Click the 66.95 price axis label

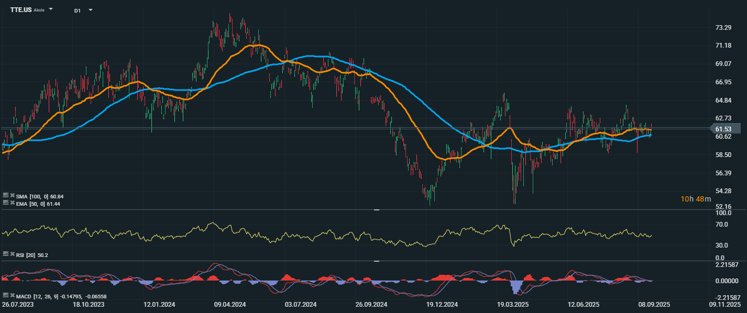pos(723,82)
